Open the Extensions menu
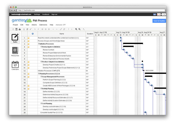The width and height of the screenshot is (175, 123). pos(43,25)
